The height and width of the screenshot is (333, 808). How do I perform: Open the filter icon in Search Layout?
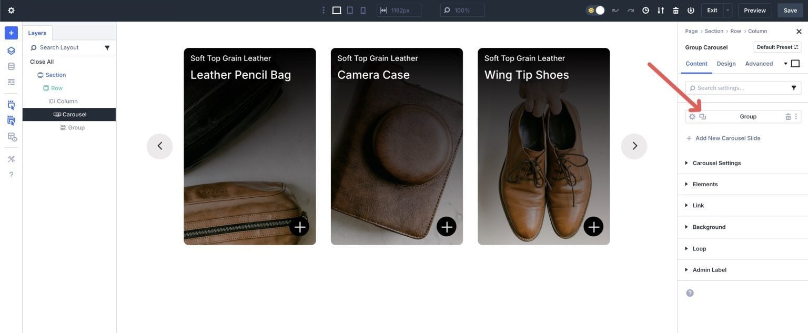coord(107,47)
